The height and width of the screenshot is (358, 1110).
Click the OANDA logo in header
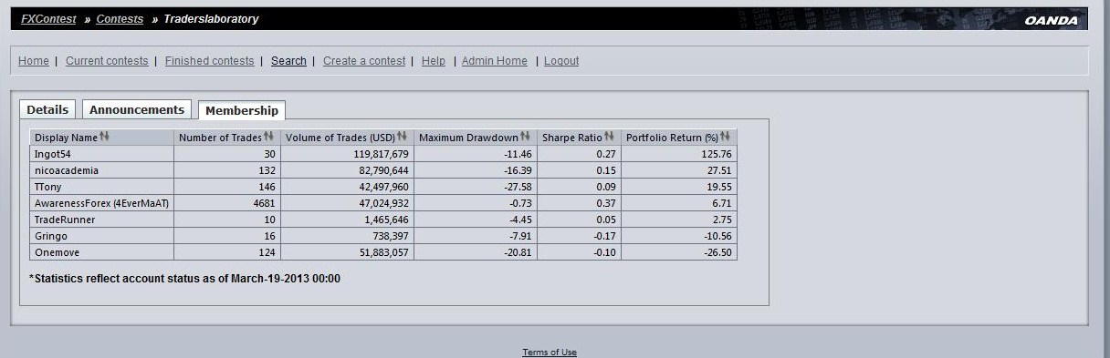tap(1051, 20)
